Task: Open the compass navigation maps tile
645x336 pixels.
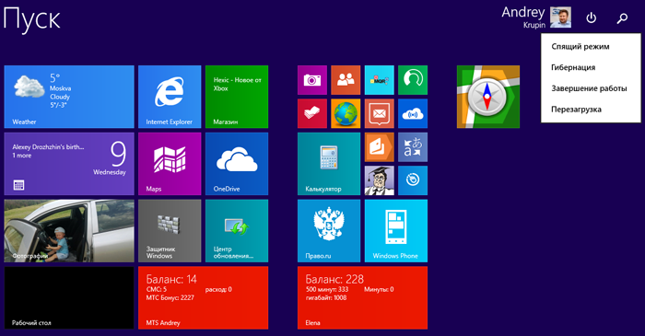Action: pyautogui.click(x=488, y=97)
